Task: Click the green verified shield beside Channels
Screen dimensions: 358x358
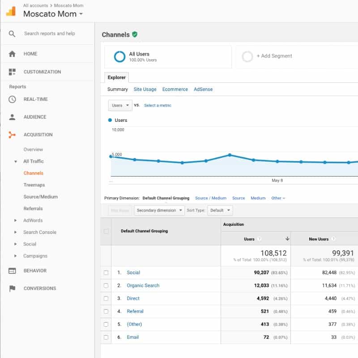Action: [x=135, y=35]
